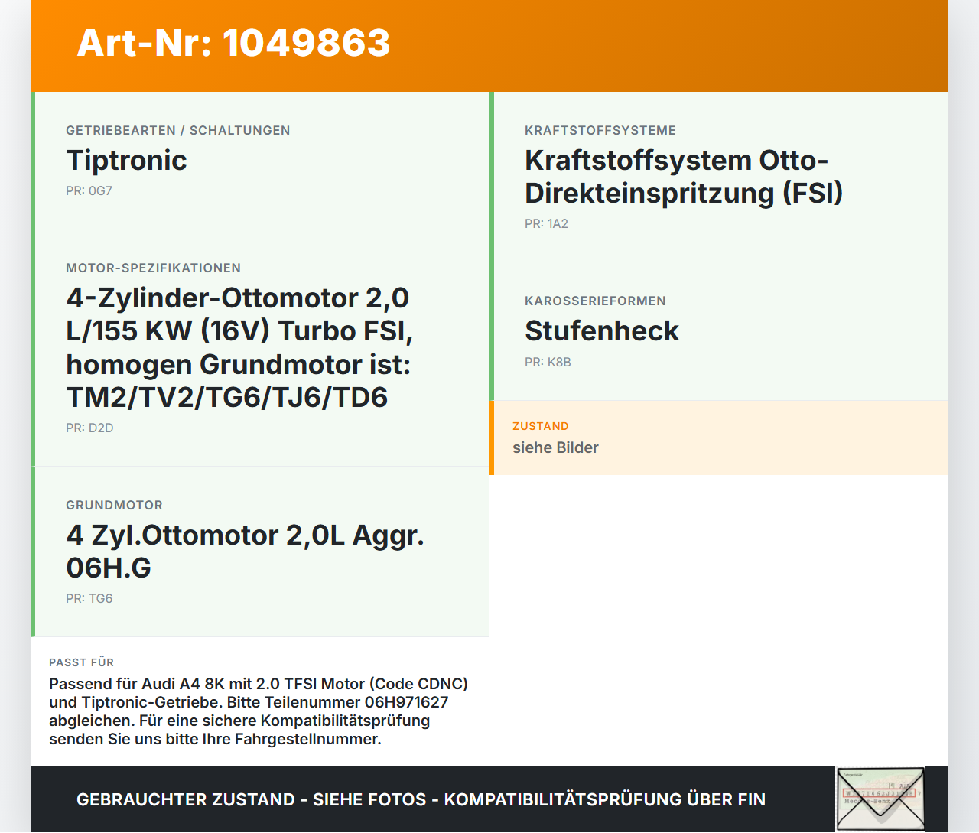Select the 4-Zylinder-Ottomotor specification text
The image size is (979, 833).
[x=239, y=347]
